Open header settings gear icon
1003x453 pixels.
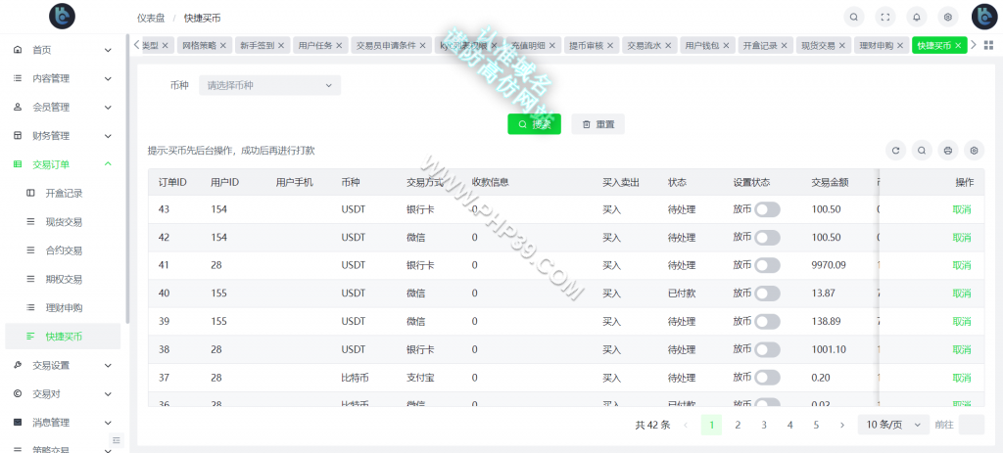[x=948, y=18]
